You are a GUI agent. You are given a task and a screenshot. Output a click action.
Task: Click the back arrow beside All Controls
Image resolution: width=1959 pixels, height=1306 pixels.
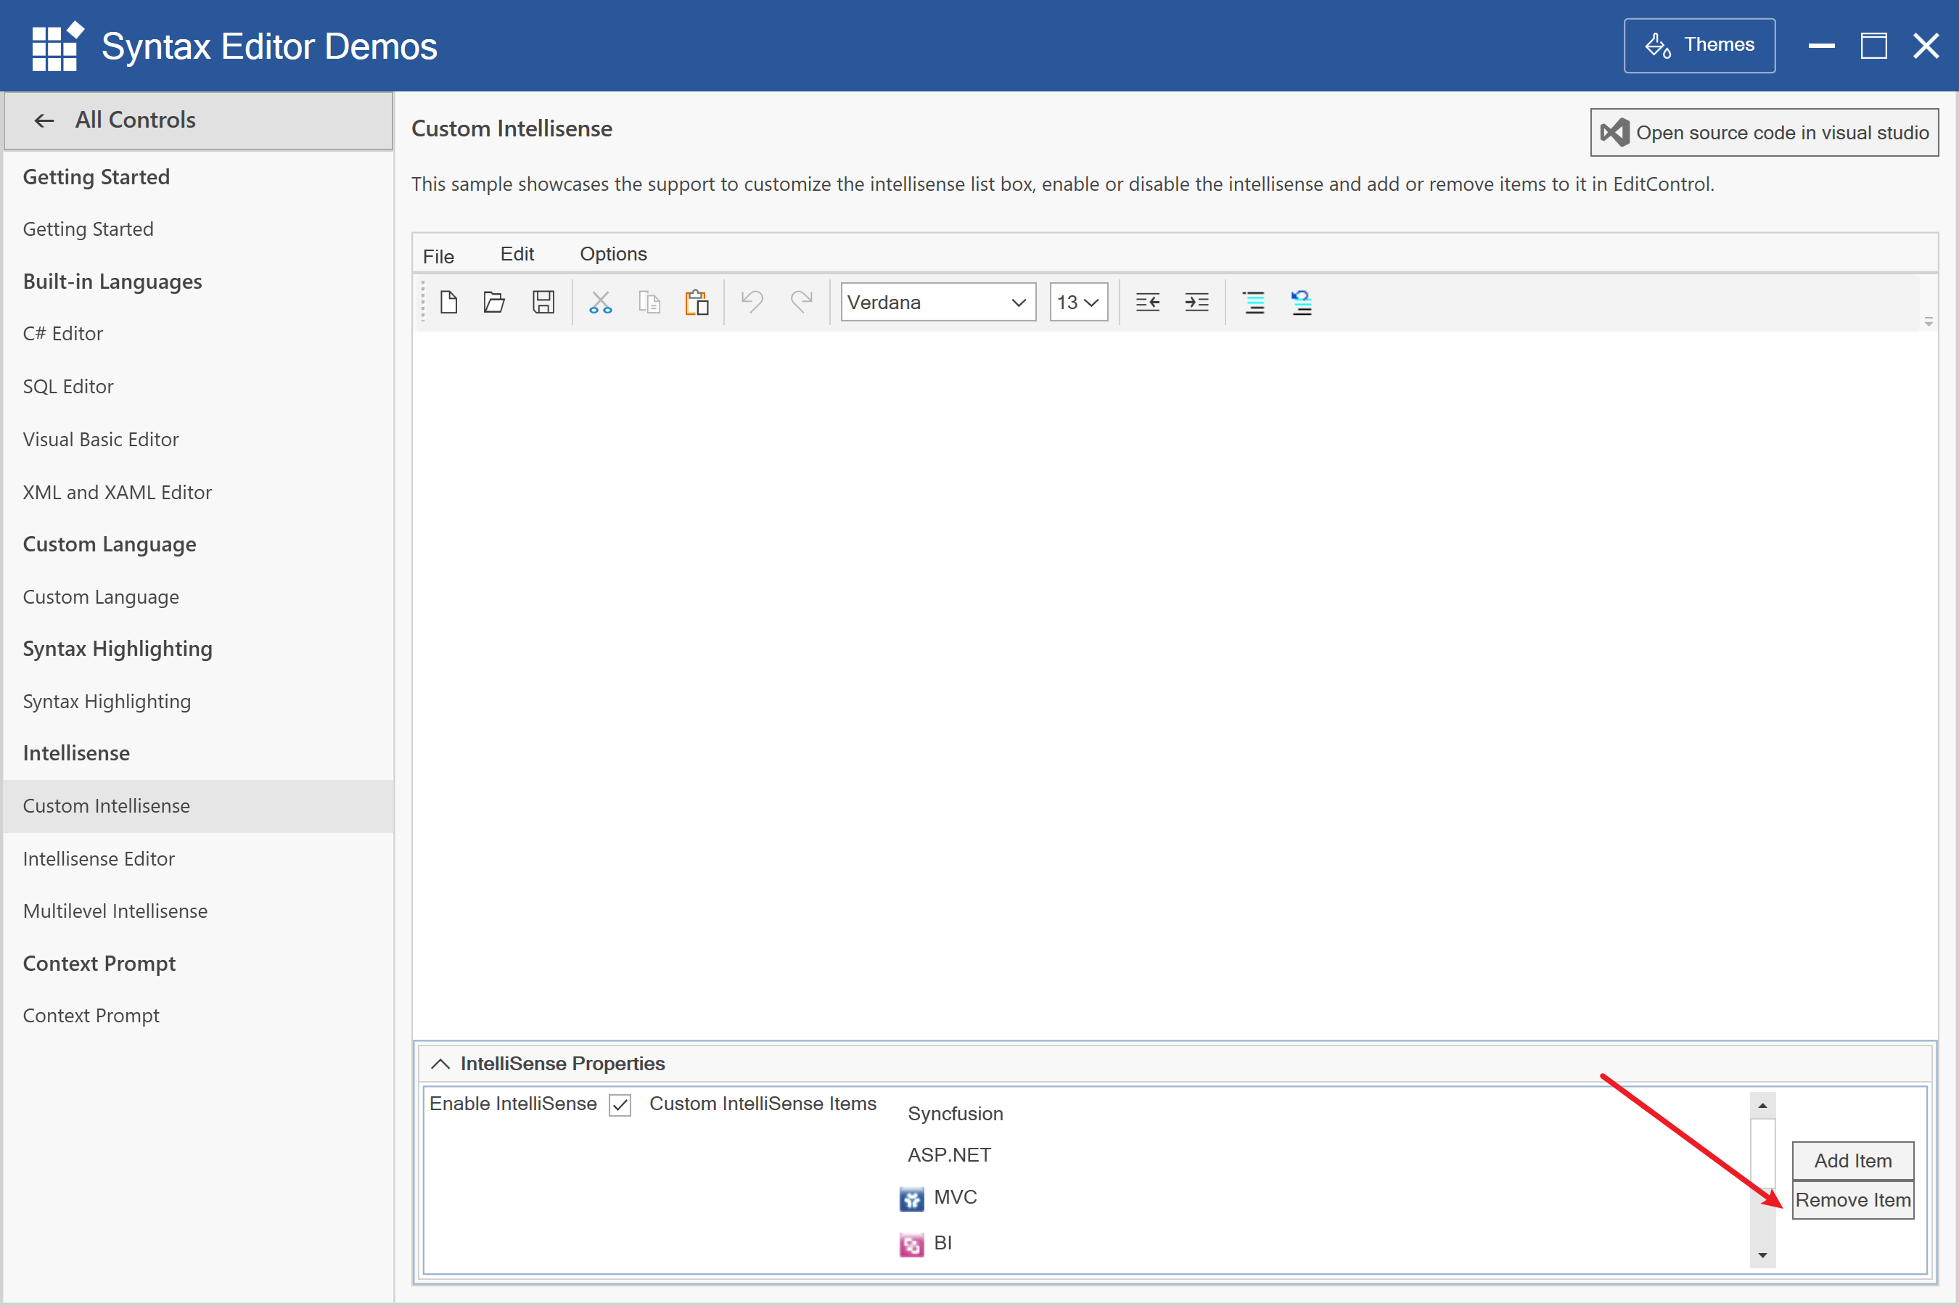tap(44, 120)
